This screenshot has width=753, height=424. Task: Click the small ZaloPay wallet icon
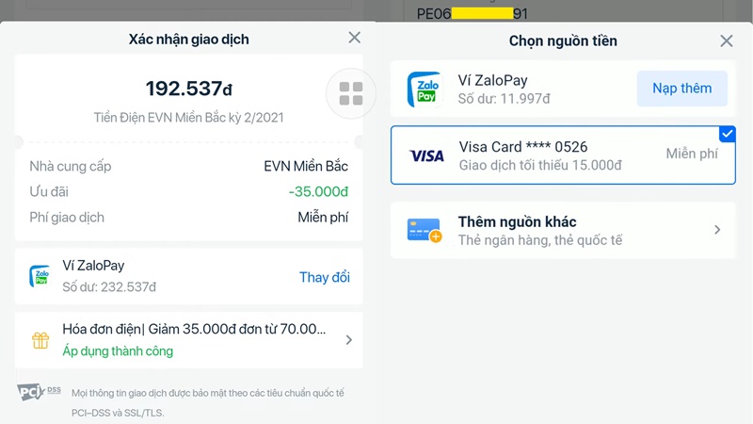point(40,276)
